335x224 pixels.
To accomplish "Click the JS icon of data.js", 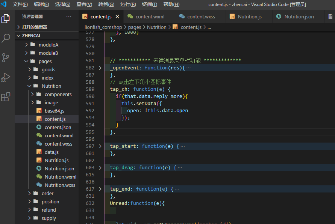I will [x=39, y=152].
